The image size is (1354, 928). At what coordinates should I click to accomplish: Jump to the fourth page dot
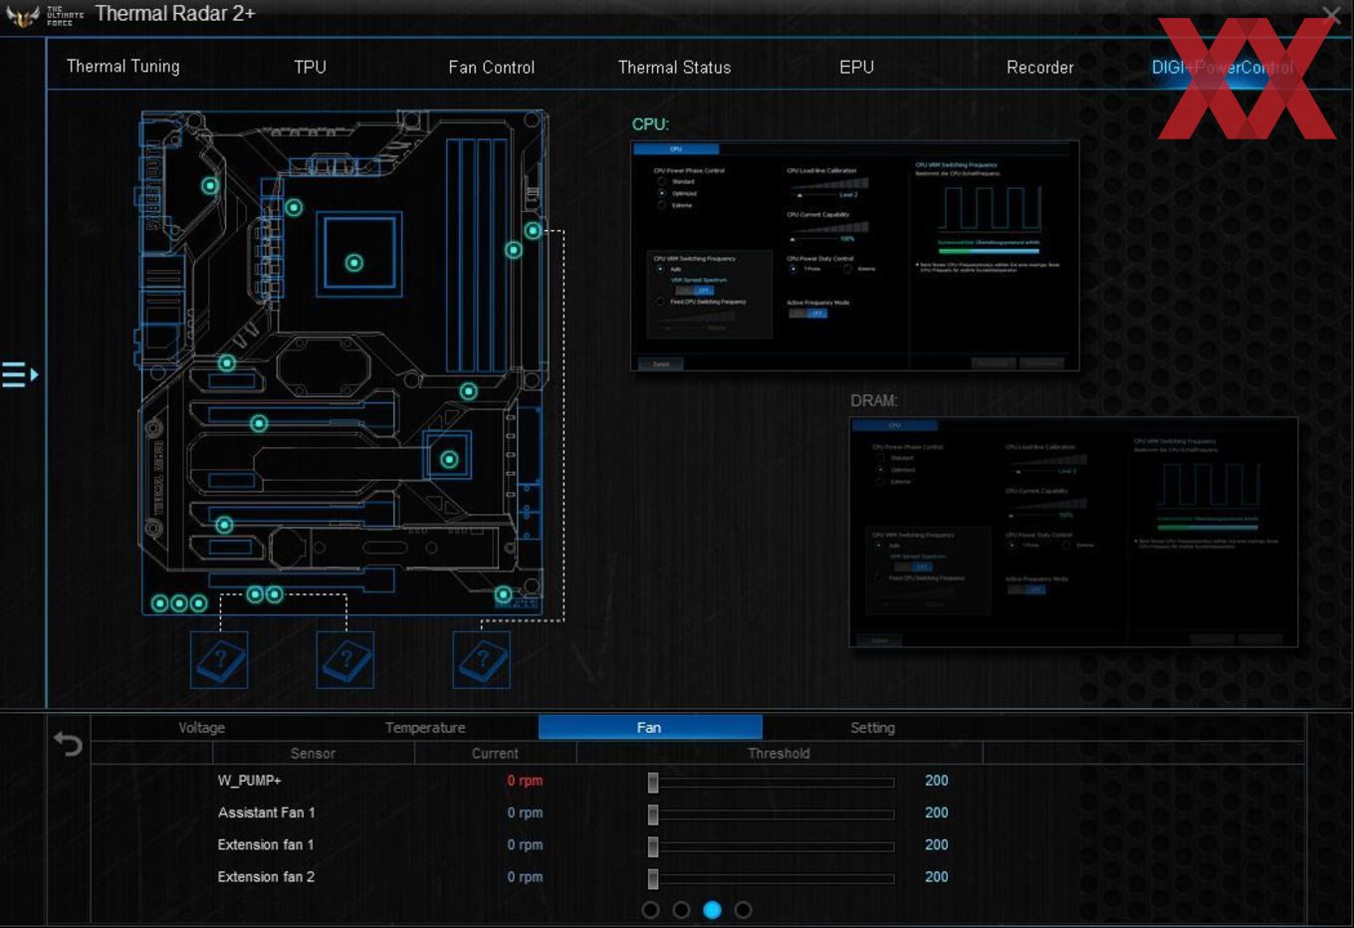(743, 909)
